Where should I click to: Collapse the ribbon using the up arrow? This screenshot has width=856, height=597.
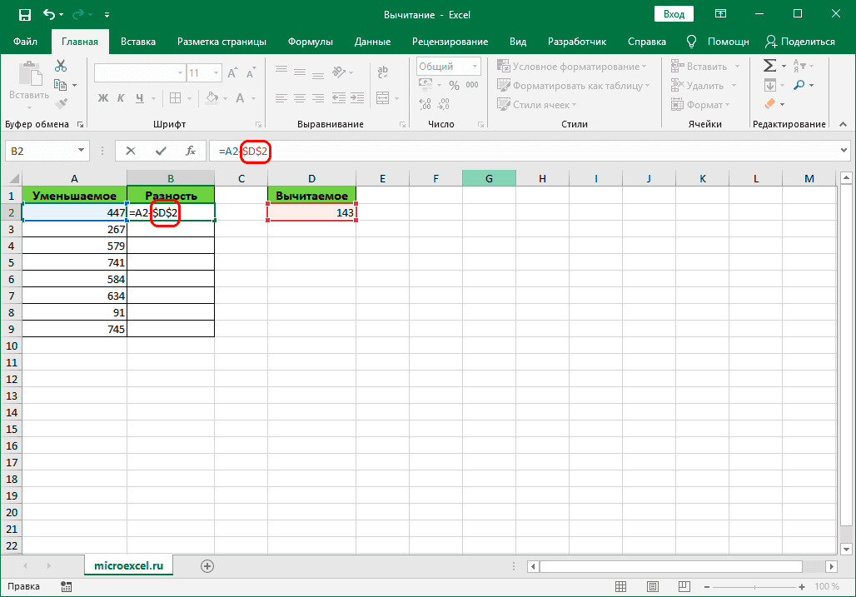[x=843, y=125]
